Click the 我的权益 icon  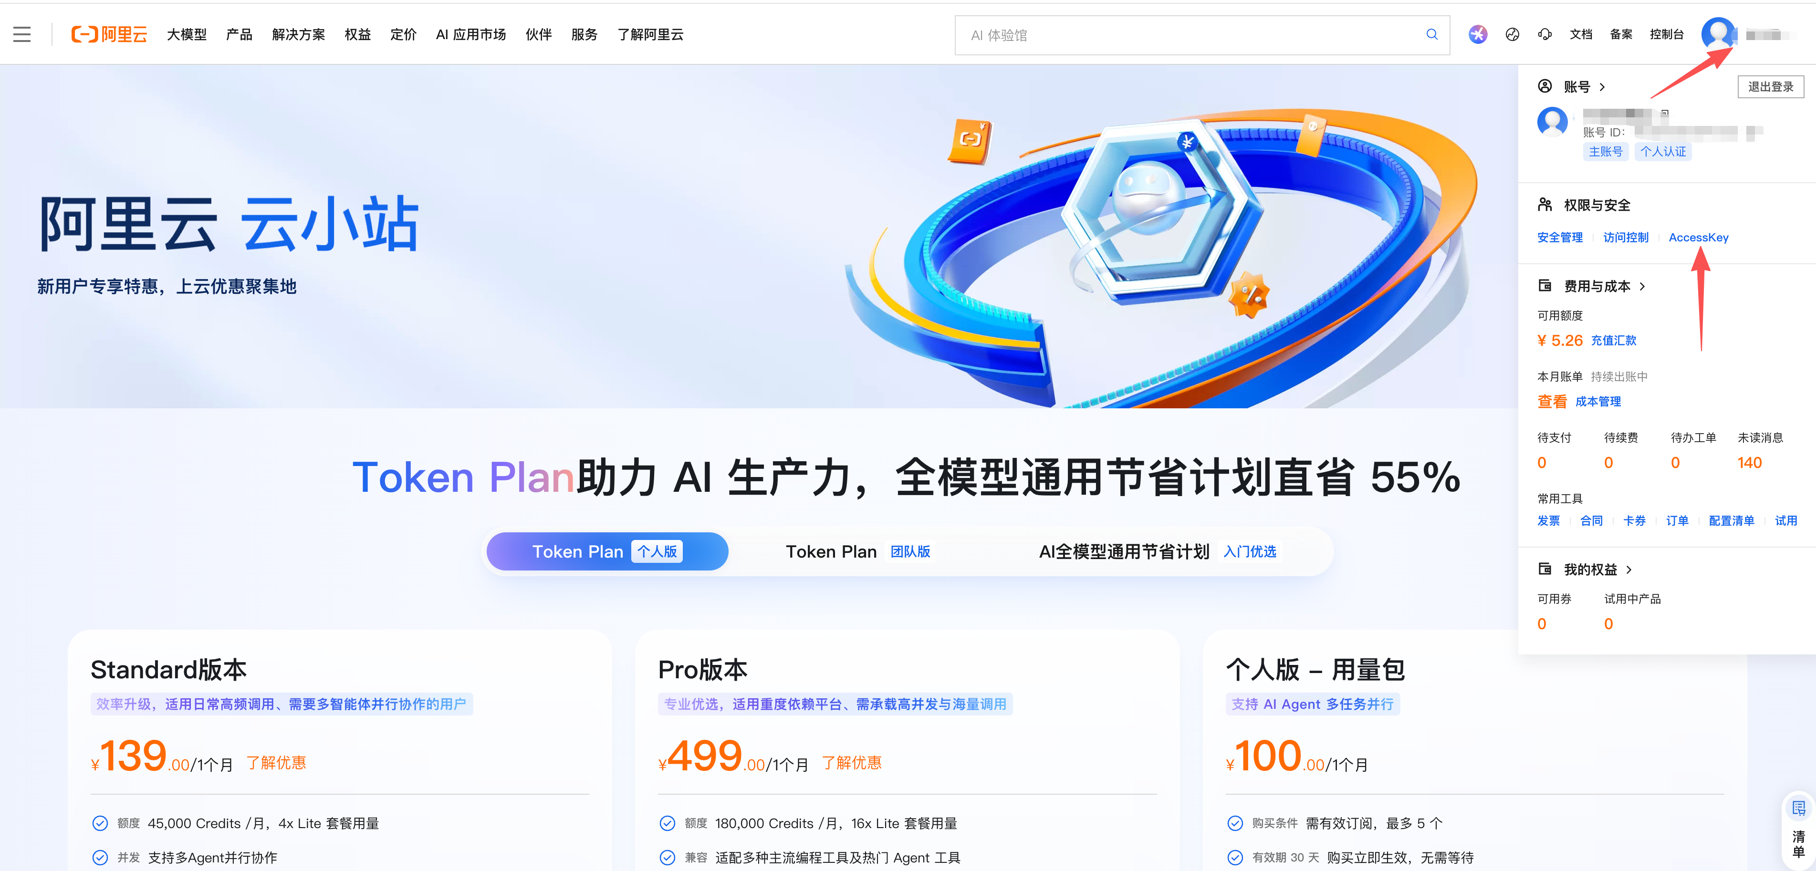coord(1545,569)
